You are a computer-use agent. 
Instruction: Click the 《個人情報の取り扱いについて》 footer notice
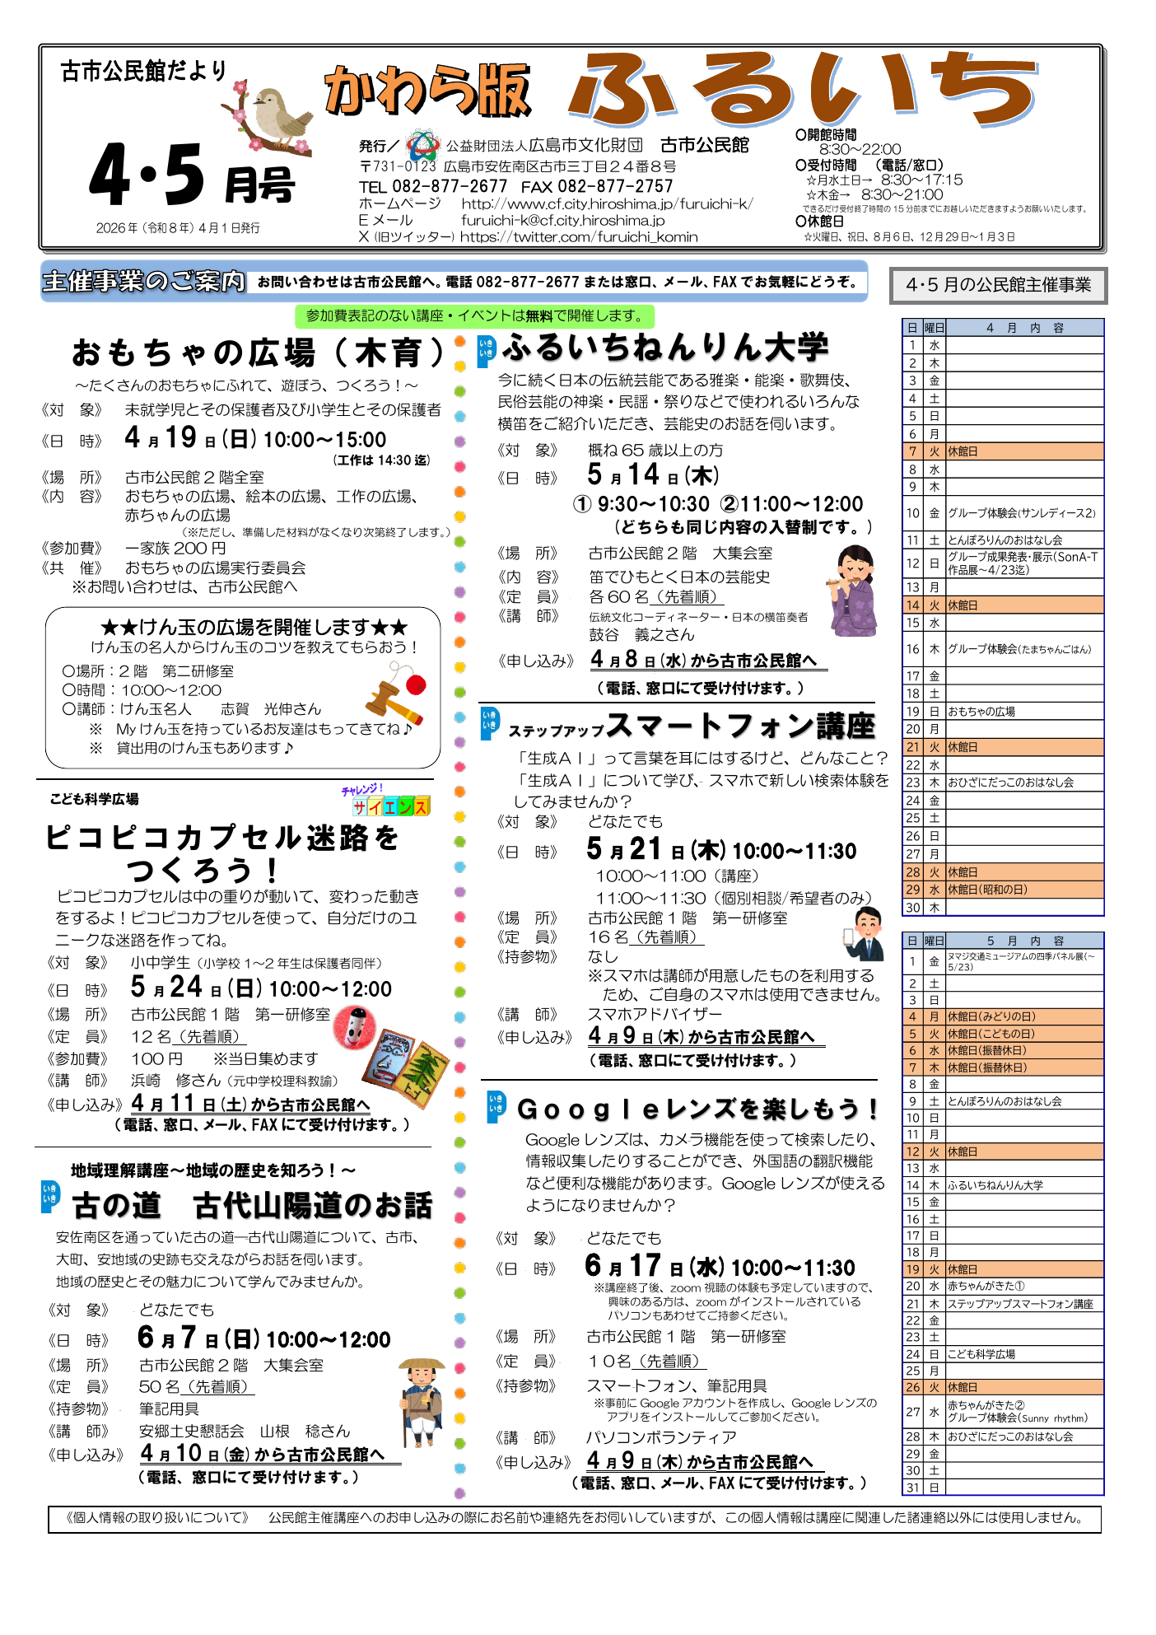(x=574, y=1518)
